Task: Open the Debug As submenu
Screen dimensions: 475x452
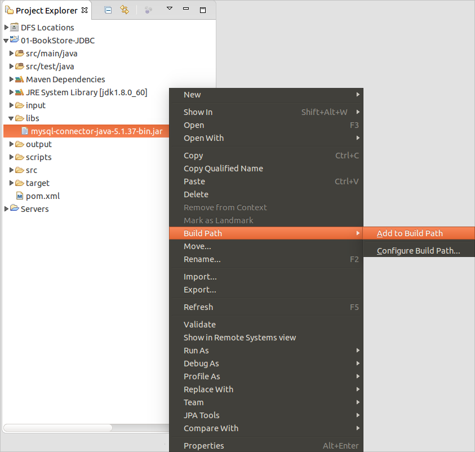Action: point(267,364)
